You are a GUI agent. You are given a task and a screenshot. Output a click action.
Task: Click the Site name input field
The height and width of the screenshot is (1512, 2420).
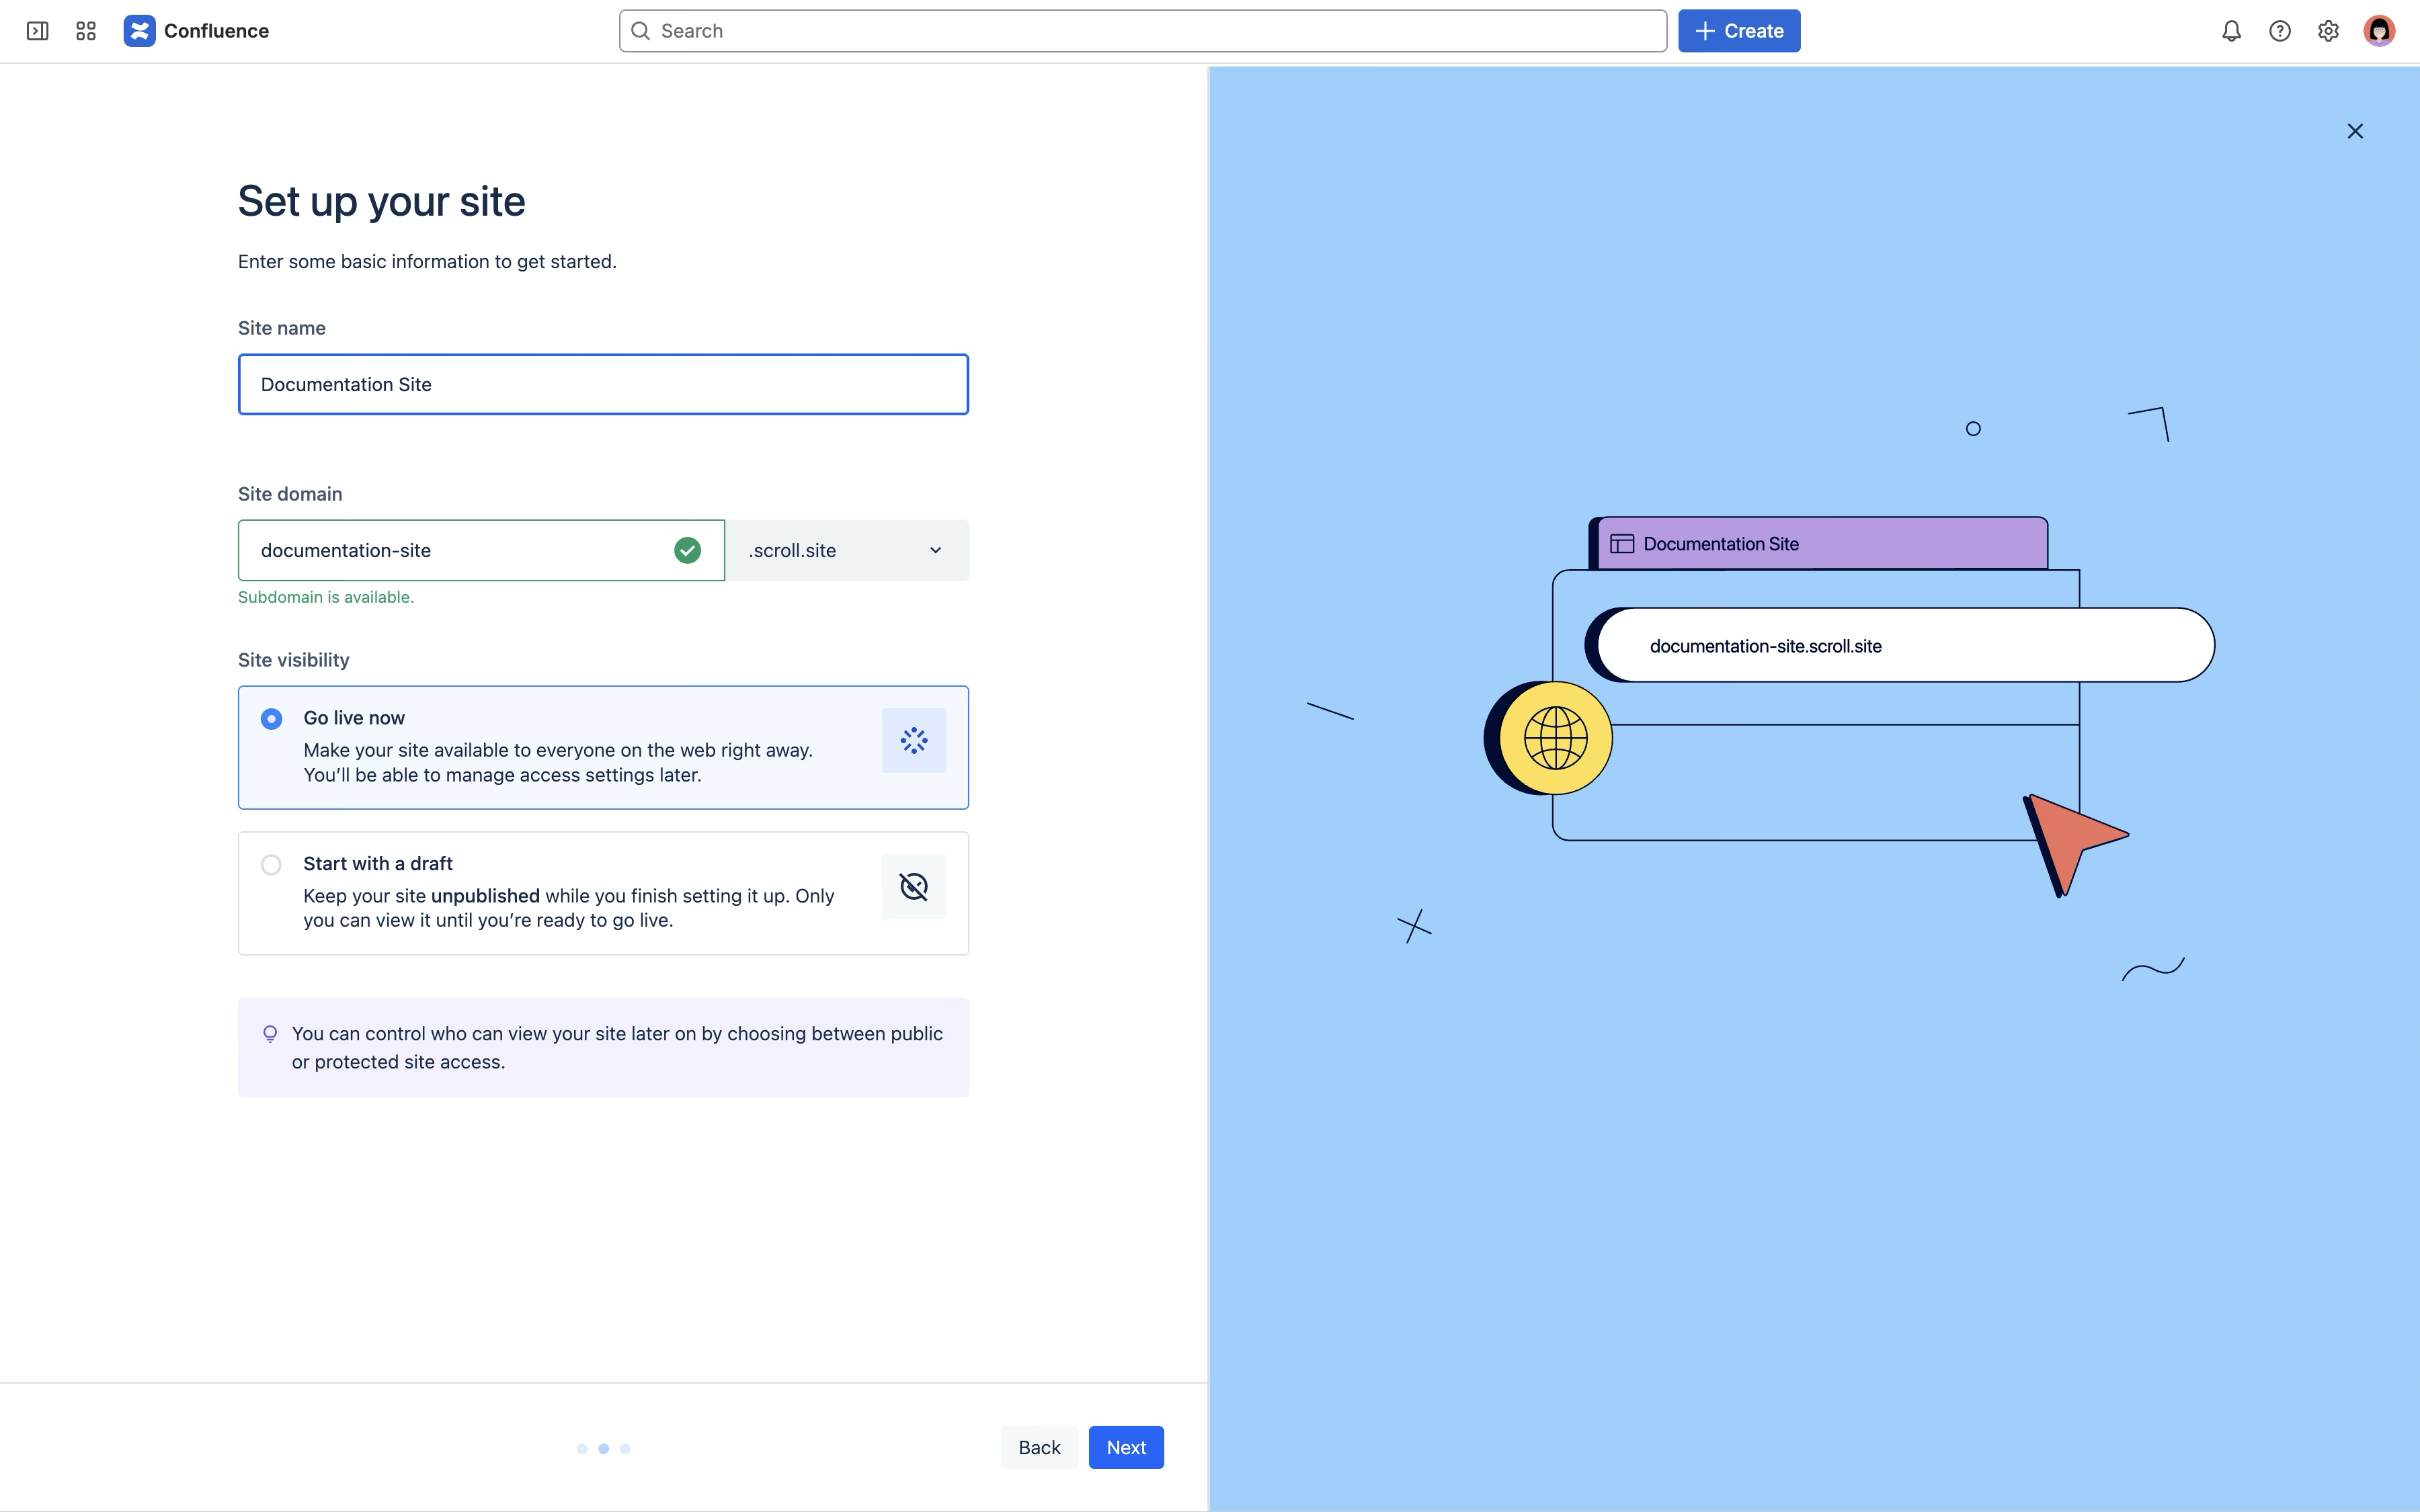(602, 384)
